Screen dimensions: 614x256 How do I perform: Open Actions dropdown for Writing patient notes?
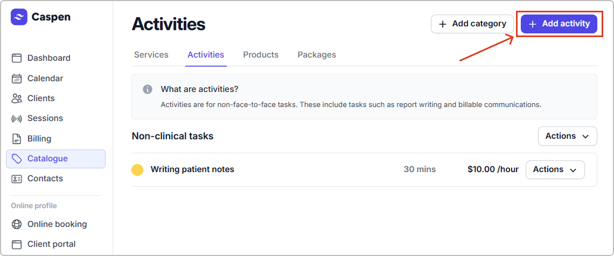click(x=555, y=169)
